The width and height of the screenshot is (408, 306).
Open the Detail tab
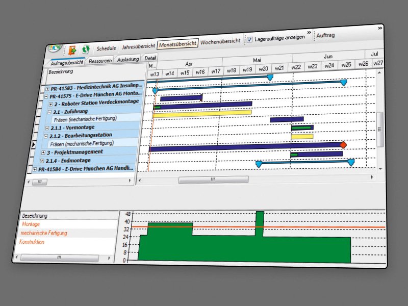pyautogui.click(x=150, y=58)
